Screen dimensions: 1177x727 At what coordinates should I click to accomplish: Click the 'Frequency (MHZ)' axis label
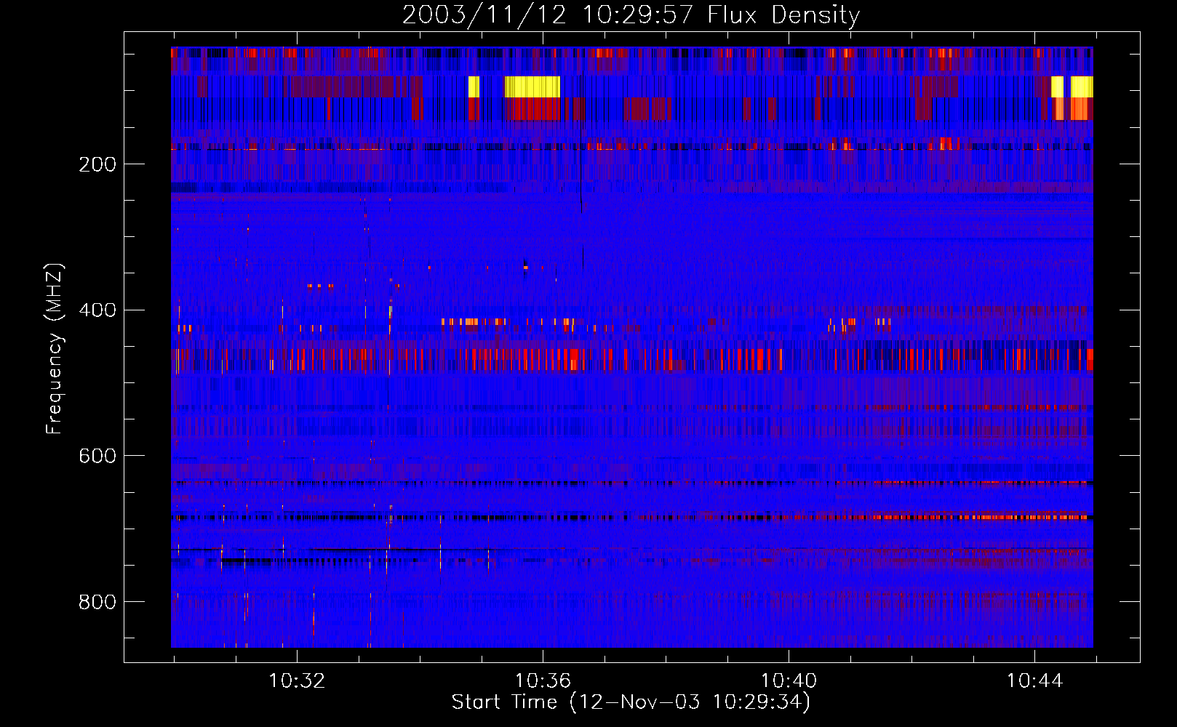click(55, 349)
